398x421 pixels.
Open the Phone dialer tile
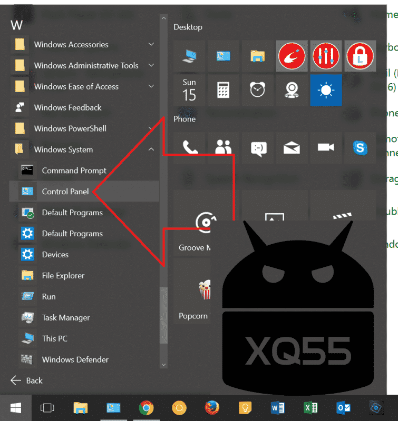pos(189,148)
